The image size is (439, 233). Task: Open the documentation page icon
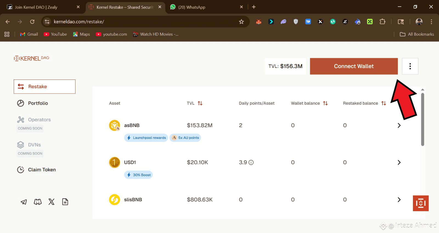65,202
